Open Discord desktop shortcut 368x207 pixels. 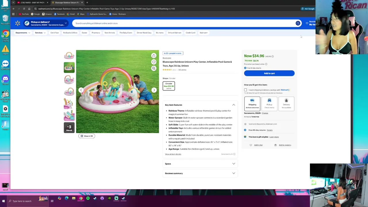5,80
